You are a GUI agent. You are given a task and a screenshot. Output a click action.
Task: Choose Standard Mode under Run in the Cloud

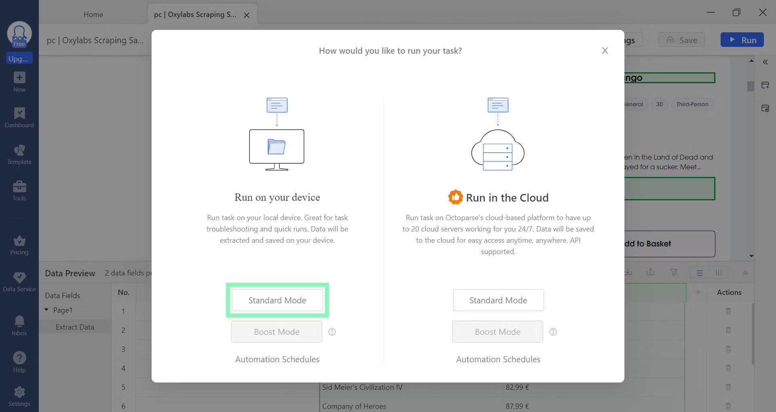point(498,300)
